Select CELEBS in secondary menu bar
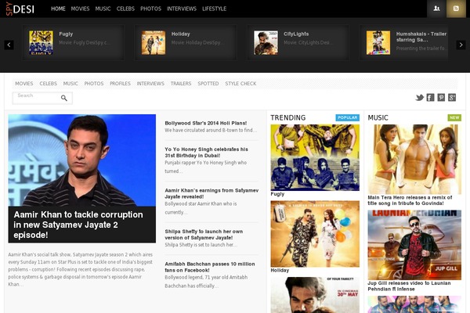 49,84
